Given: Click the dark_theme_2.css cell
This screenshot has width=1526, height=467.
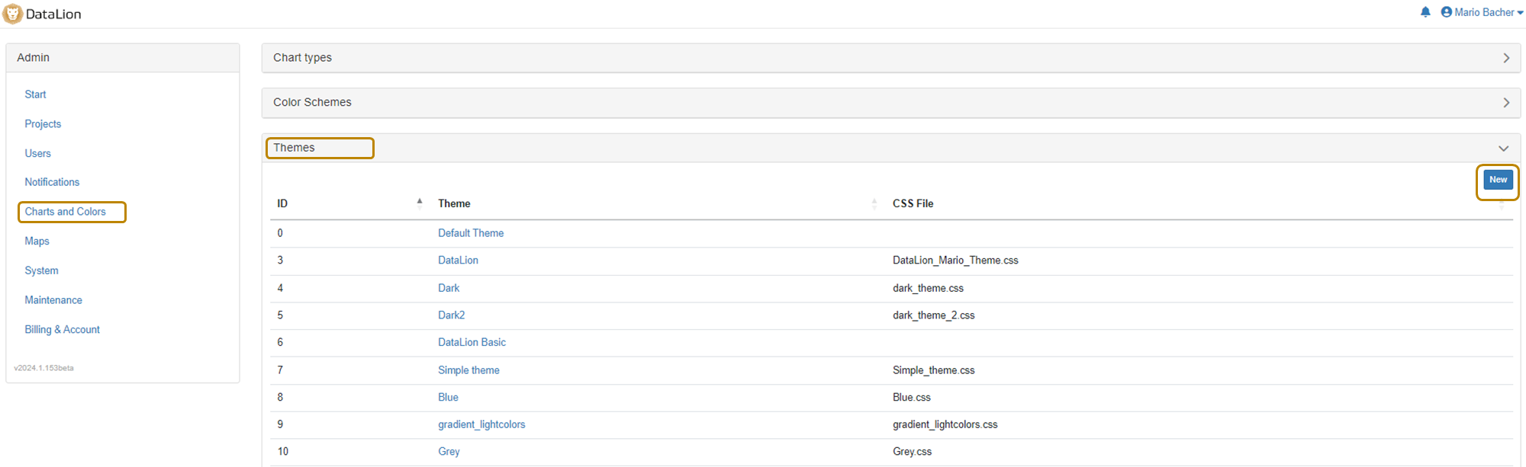Looking at the screenshot, I should click(933, 315).
